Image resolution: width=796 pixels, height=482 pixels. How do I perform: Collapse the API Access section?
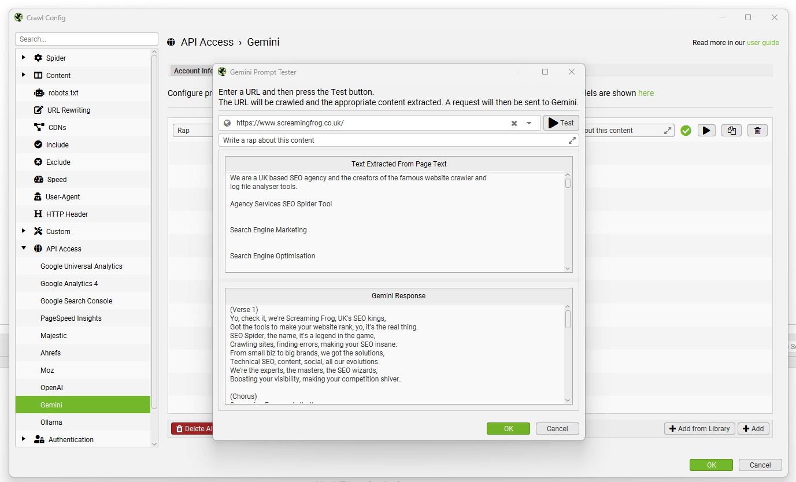(24, 249)
